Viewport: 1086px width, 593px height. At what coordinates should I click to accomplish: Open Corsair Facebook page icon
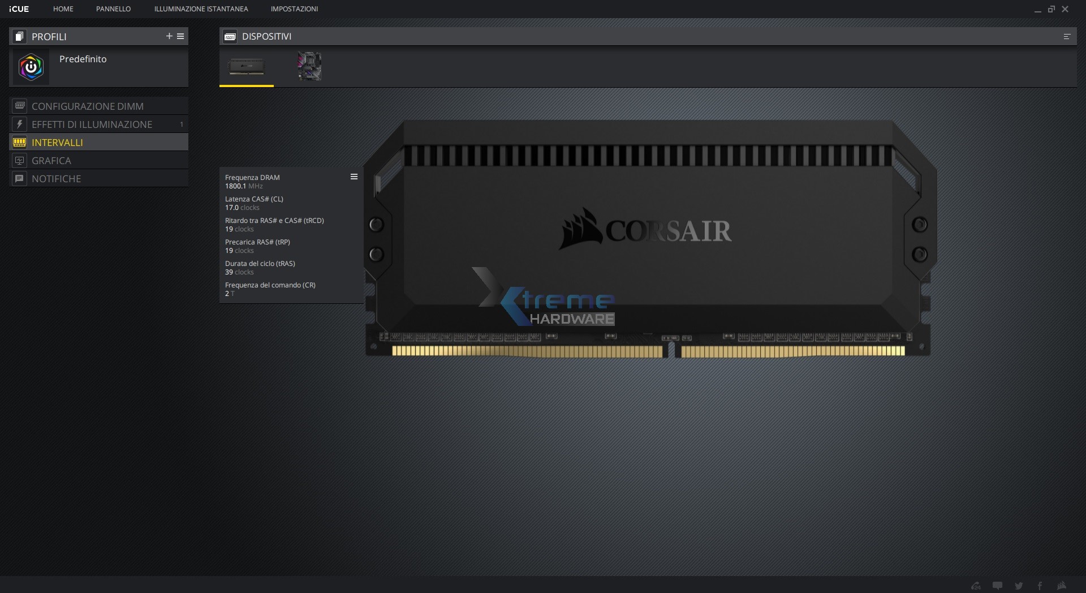click(1040, 586)
